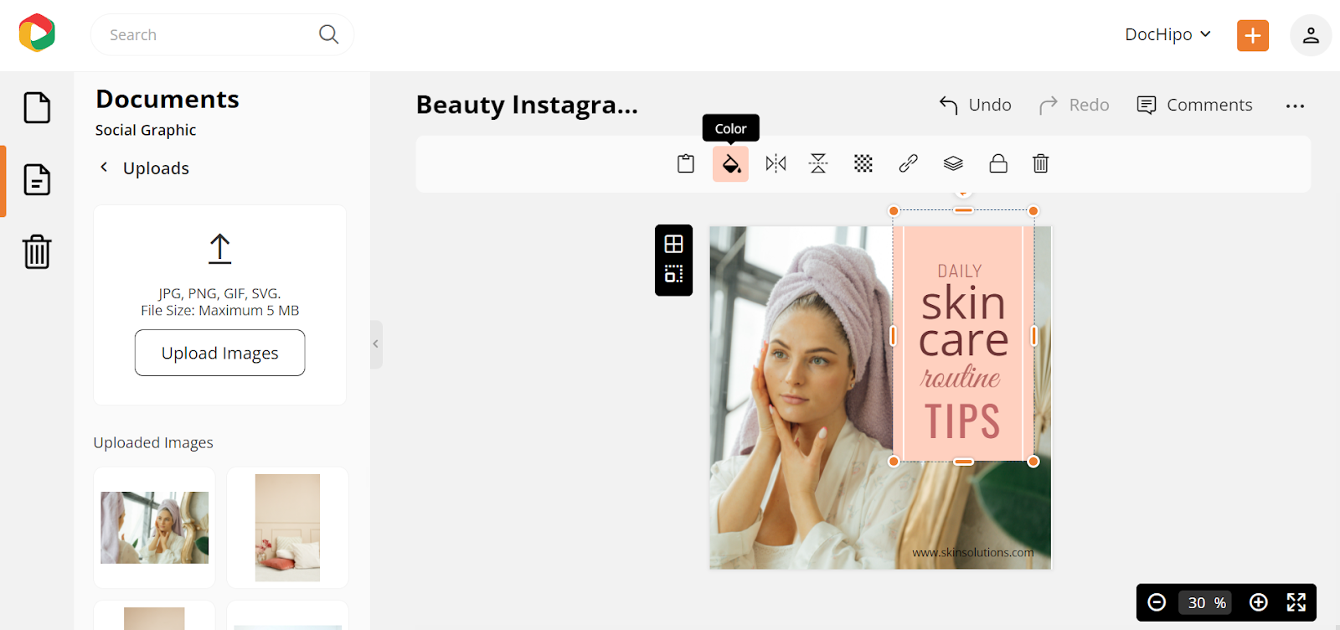Open the DocHipo account dropdown
Image resolution: width=1340 pixels, height=630 pixels.
1168,34
